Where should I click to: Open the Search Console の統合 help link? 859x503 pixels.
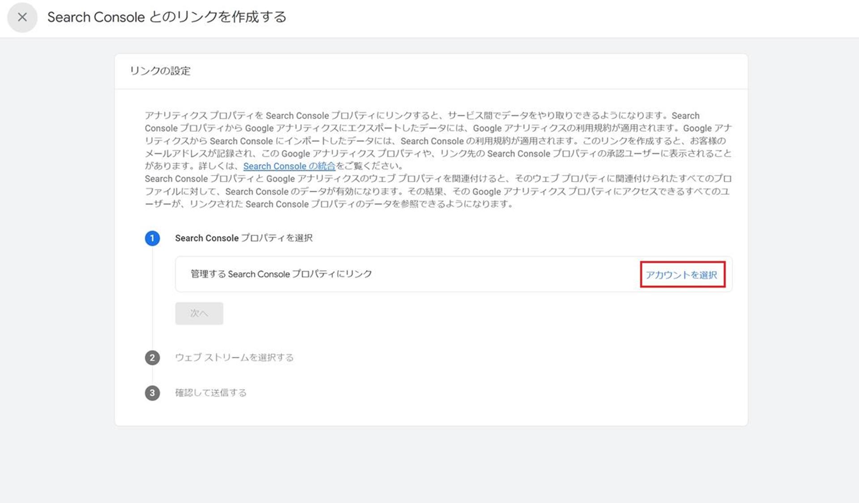pos(289,166)
